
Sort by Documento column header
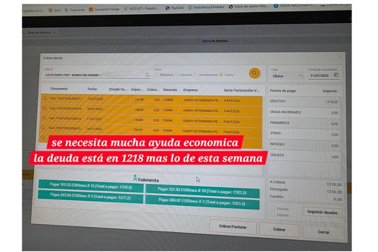59,89
